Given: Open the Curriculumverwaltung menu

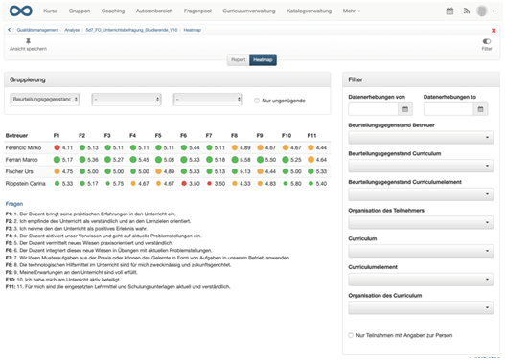Looking at the screenshot, I should click(x=249, y=11).
